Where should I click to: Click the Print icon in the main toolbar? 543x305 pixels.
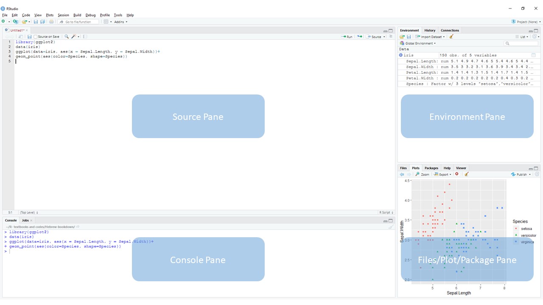click(x=51, y=22)
